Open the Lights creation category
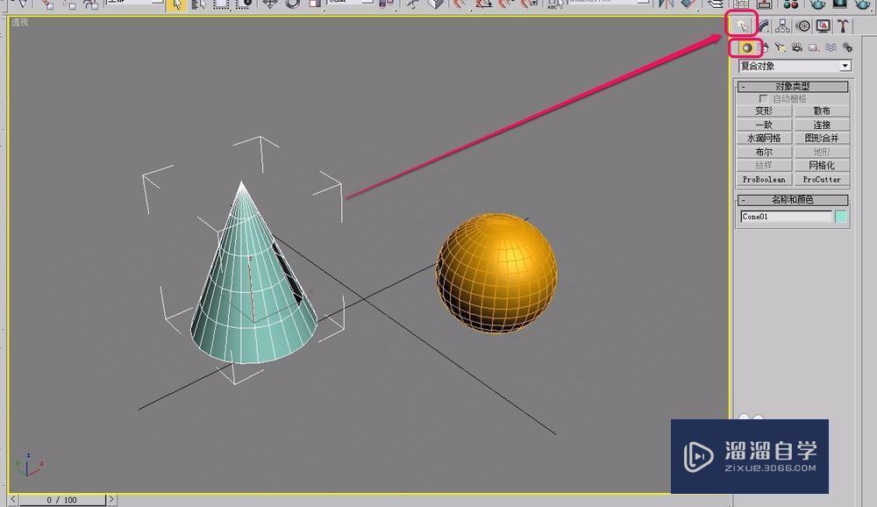Image resolution: width=877 pixels, height=507 pixels. pyautogui.click(x=781, y=47)
